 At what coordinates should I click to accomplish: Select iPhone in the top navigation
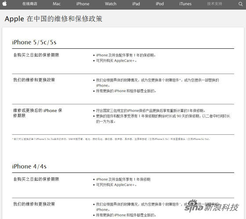[x=83, y=4]
